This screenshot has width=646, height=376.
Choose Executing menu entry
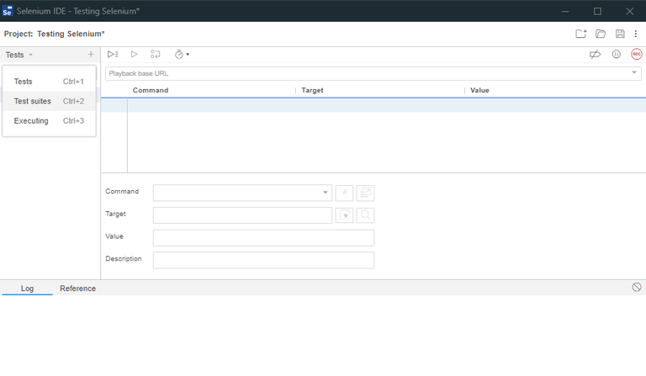49,121
